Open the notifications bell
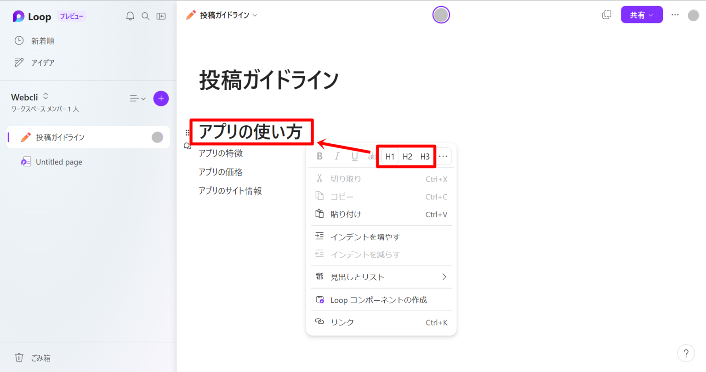The width and height of the screenshot is (706, 372). [130, 16]
